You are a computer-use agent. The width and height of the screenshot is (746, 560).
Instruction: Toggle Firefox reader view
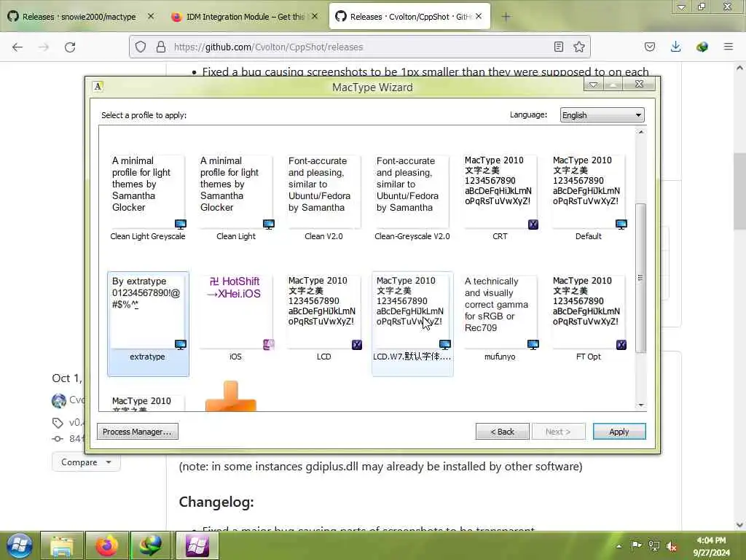click(559, 47)
